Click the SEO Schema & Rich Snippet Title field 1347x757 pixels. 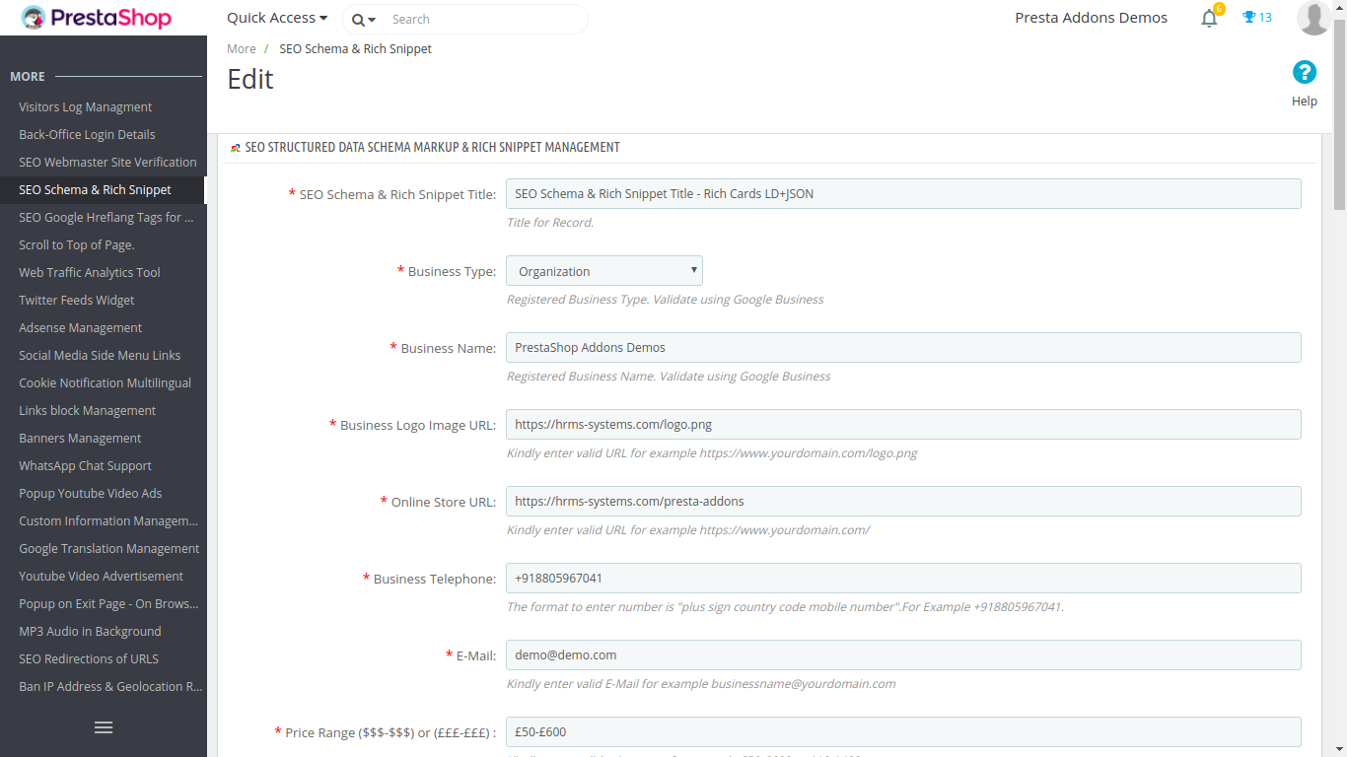(x=903, y=194)
